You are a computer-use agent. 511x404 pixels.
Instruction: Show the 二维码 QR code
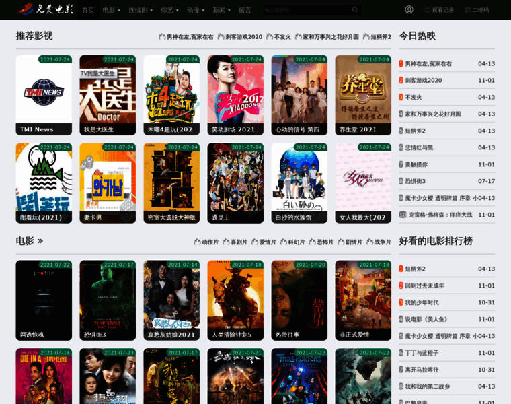pos(477,10)
